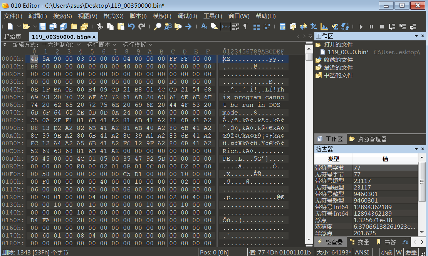This screenshot has width=428, height=256.
Task: Click hex byte 4D at offset 0000h
Action: point(34,58)
